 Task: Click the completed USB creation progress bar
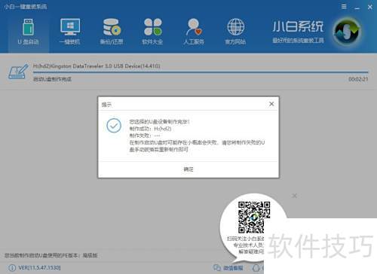click(201, 72)
